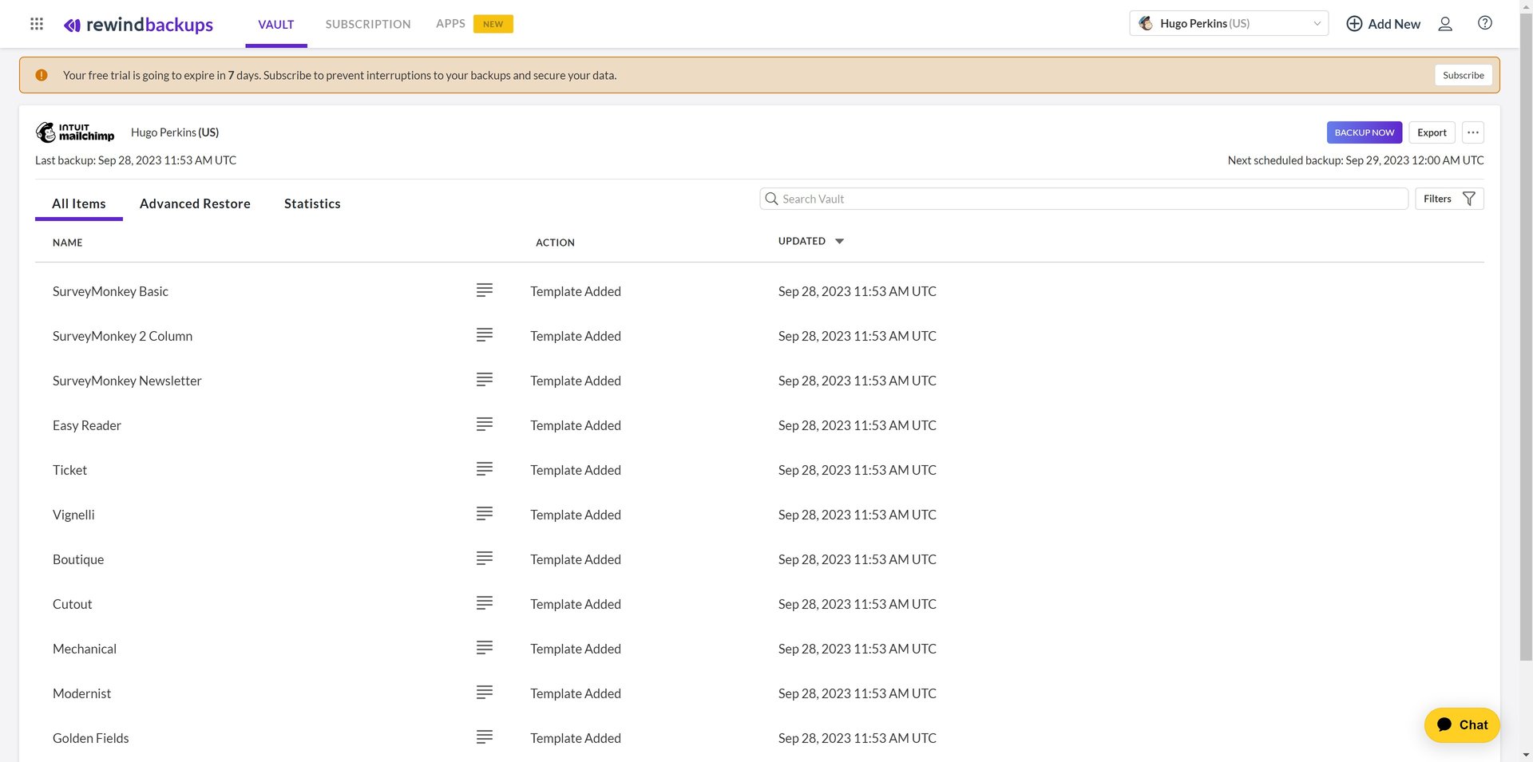1533x762 pixels.
Task: Switch to the Statistics tab
Action: click(x=312, y=204)
